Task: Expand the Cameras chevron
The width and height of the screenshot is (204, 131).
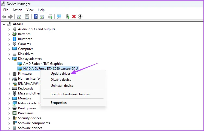Action: click(9, 44)
